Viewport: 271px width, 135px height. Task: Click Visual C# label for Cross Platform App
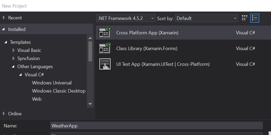point(245,33)
